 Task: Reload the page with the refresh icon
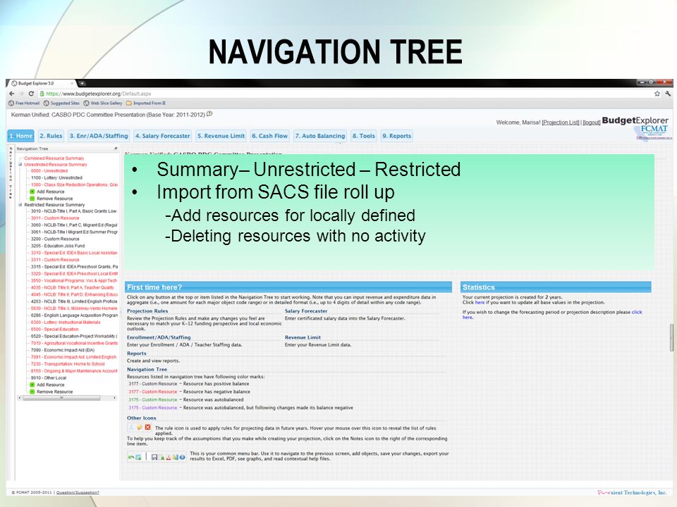pyautogui.click(x=31, y=94)
